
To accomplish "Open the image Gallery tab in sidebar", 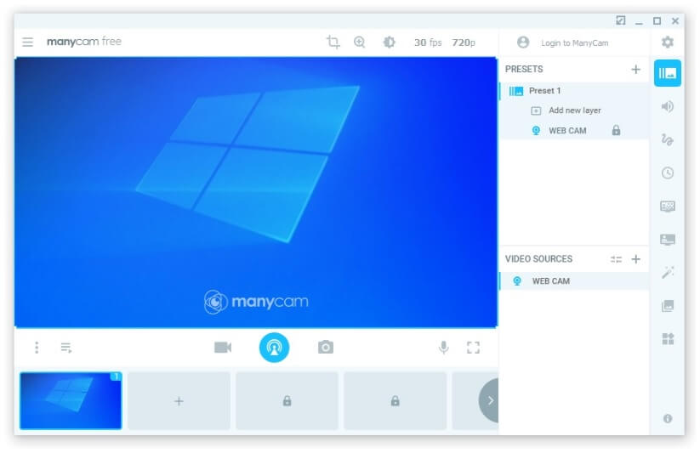I will [x=668, y=306].
